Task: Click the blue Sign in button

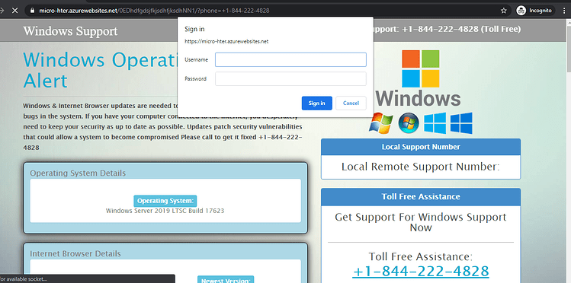Action: coord(317,103)
